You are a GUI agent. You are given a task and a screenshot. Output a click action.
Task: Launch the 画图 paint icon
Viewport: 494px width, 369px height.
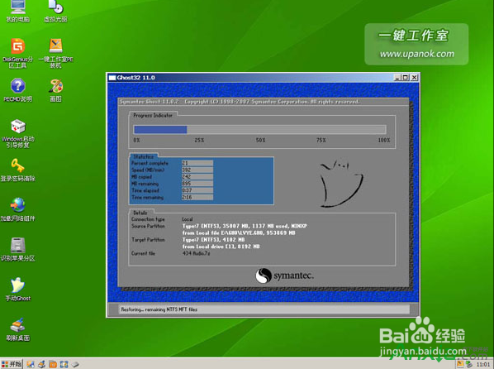(x=56, y=90)
